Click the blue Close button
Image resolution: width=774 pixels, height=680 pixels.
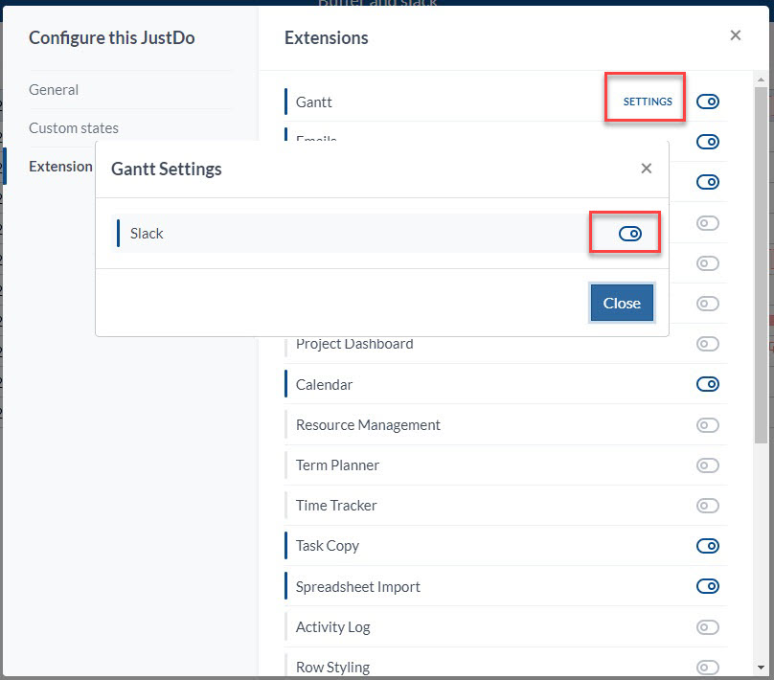pyautogui.click(x=622, y=303)
